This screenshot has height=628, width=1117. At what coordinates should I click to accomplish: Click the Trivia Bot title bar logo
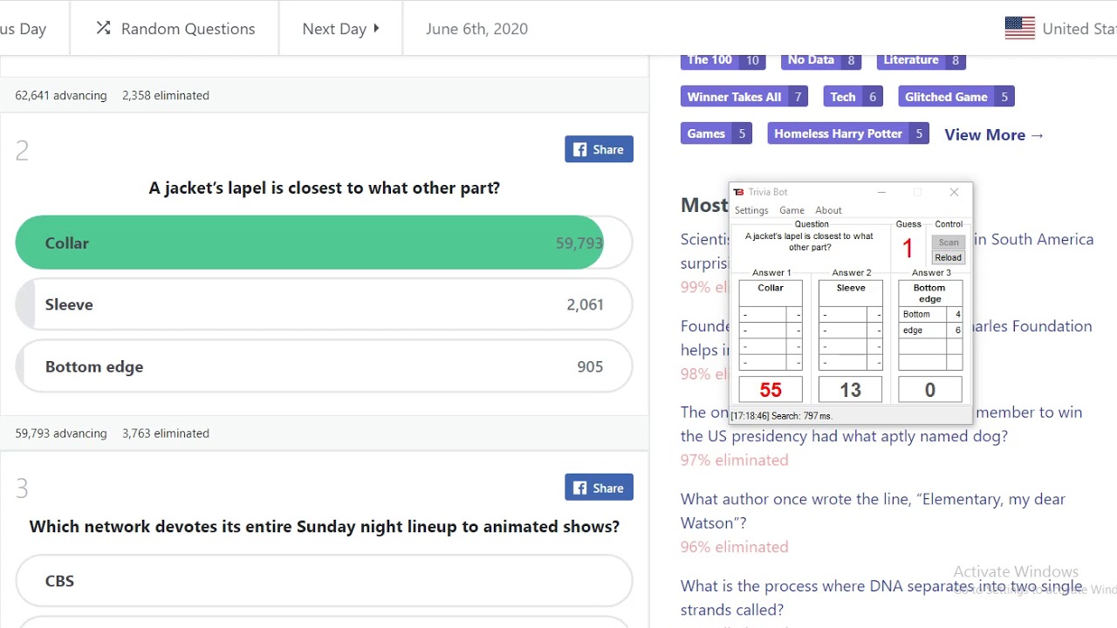pos(738,192)
